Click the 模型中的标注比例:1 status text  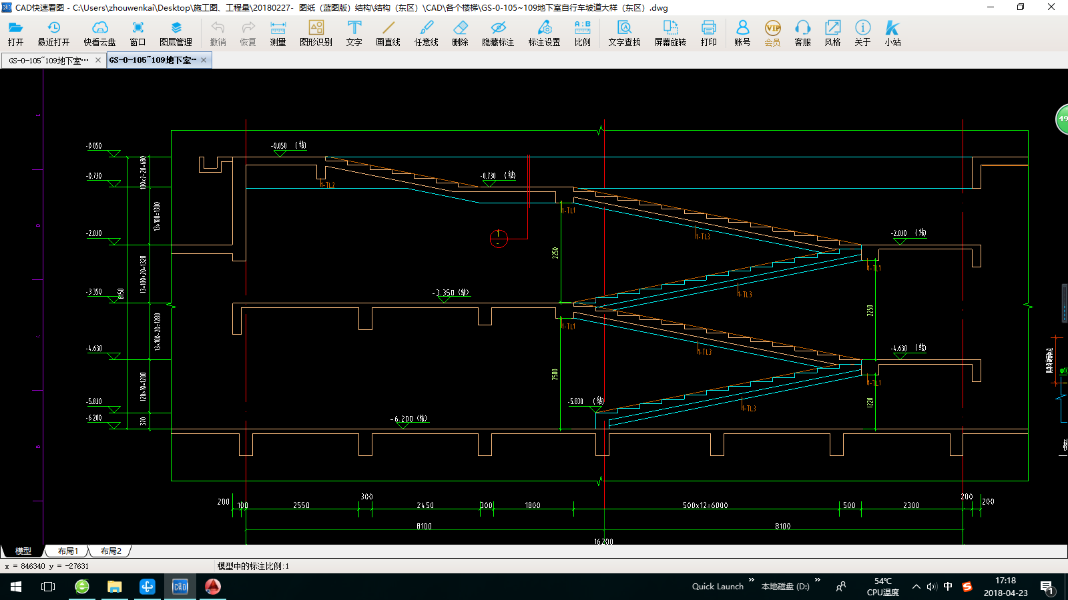click(253, 566)
